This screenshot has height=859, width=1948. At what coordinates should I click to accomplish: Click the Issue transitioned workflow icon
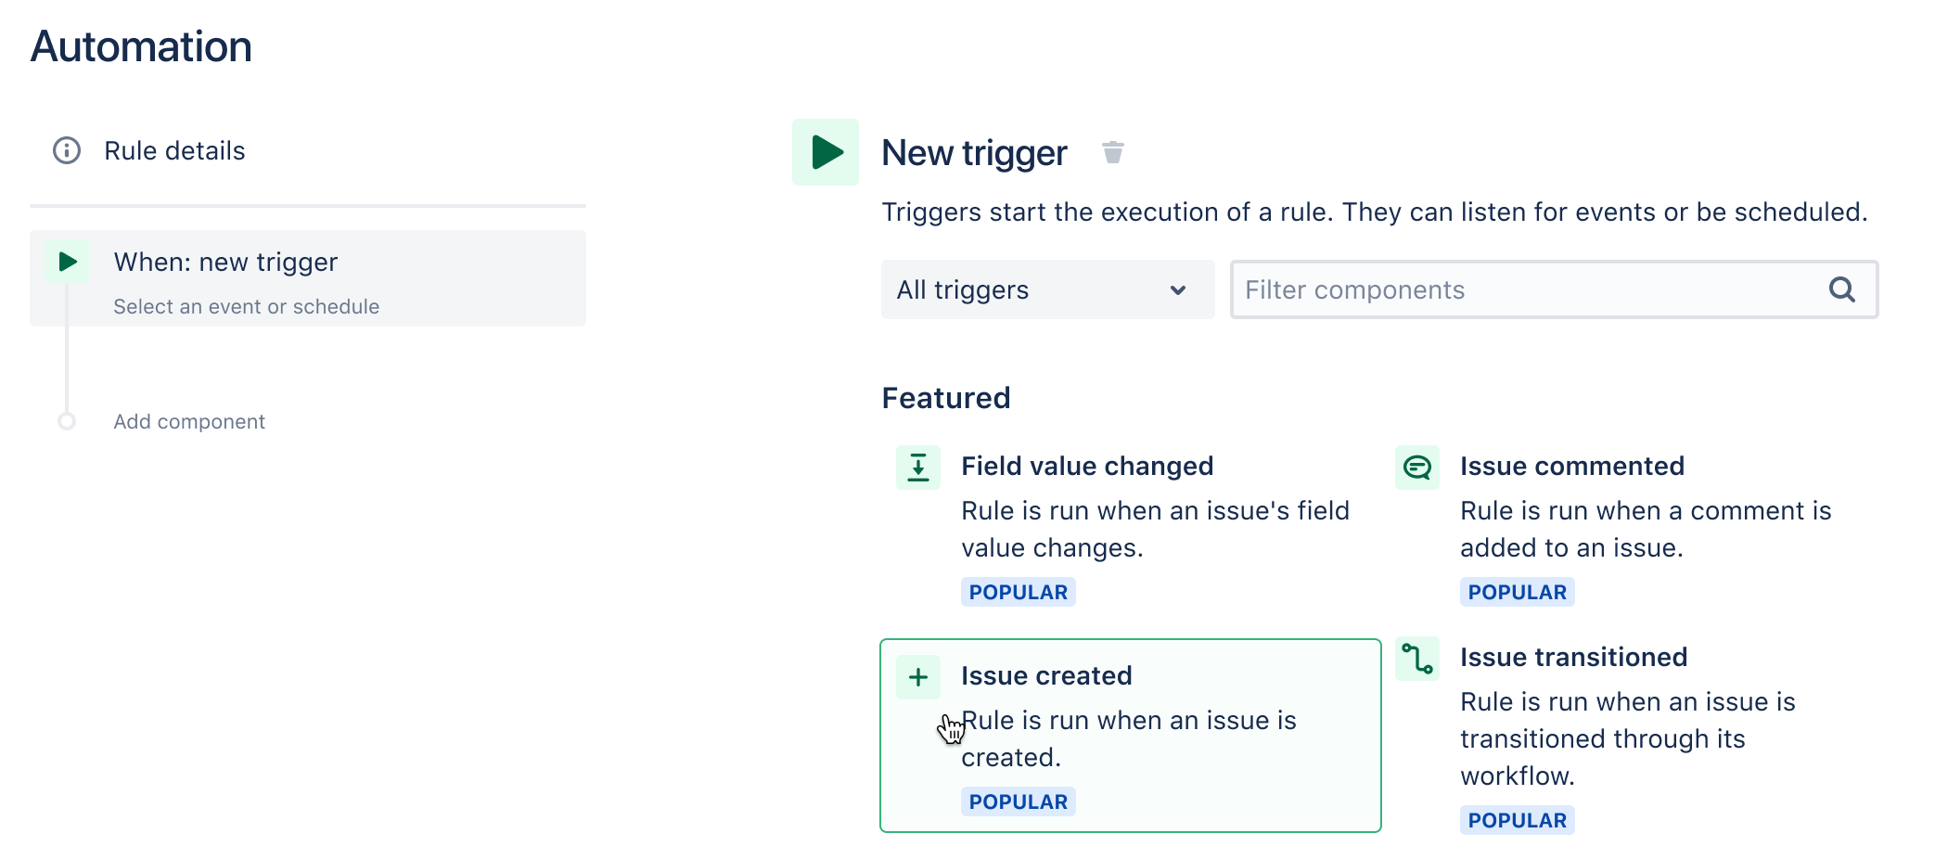coord(1417,659)
